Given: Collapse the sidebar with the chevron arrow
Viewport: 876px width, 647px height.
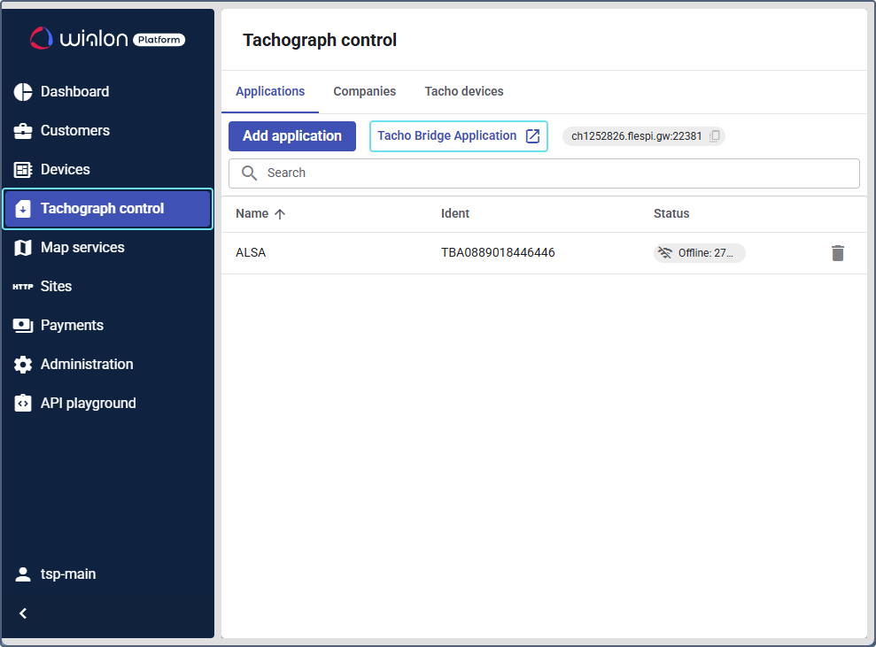Looking at the screenshot, I should 23,613.
